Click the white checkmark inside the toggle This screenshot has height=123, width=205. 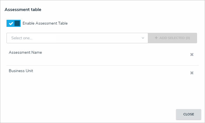click(x=11, y=23)
